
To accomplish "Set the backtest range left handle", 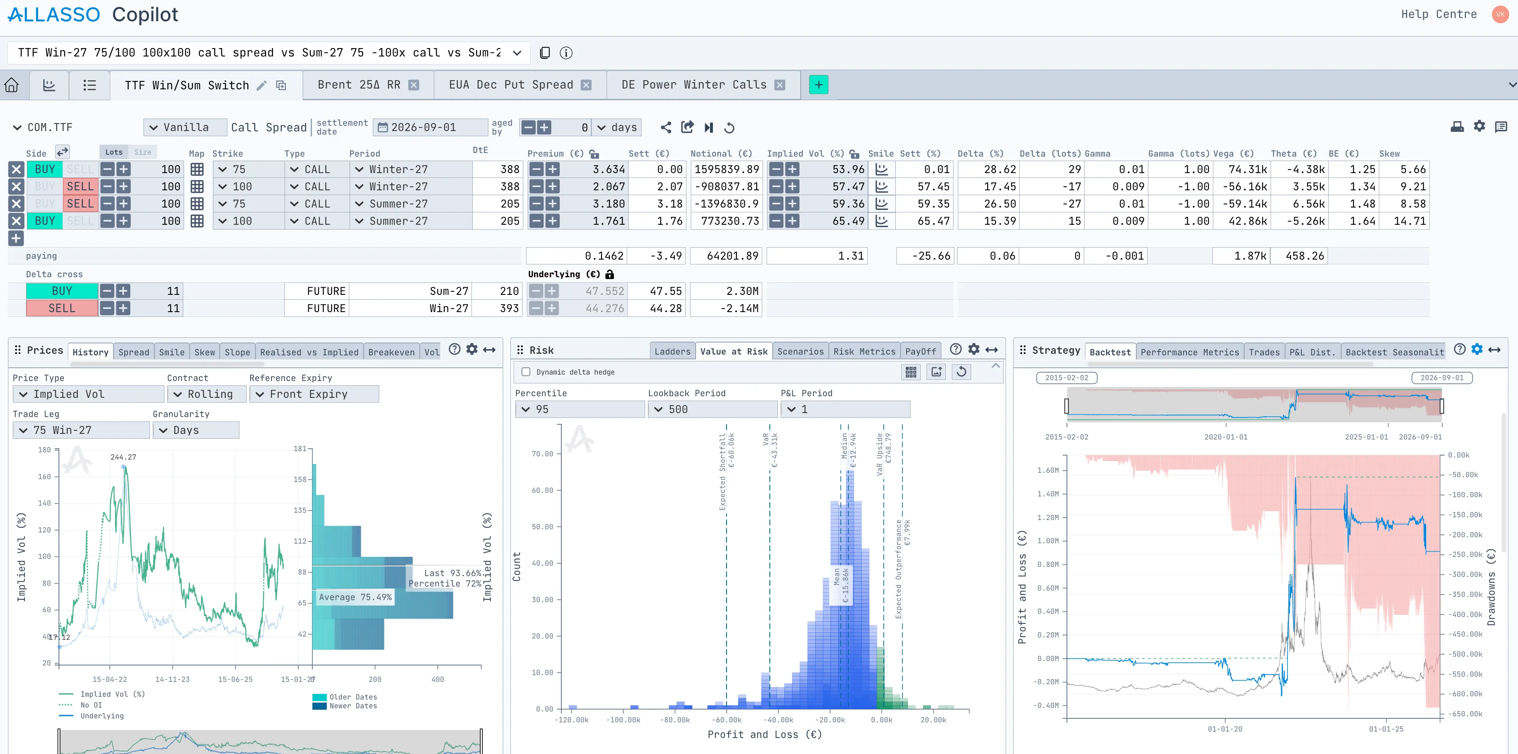I will (1067, 406).
